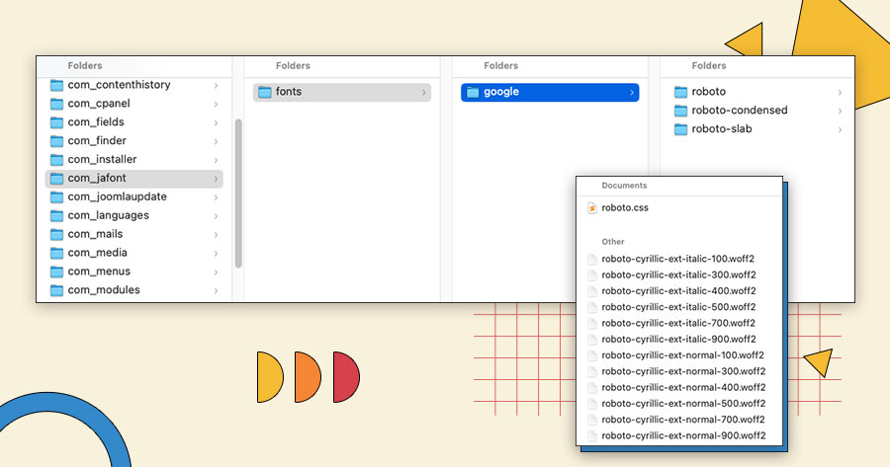Select the com_cpanel folder name
Screen dimensions: 890x467
click(x=99, y=103)
